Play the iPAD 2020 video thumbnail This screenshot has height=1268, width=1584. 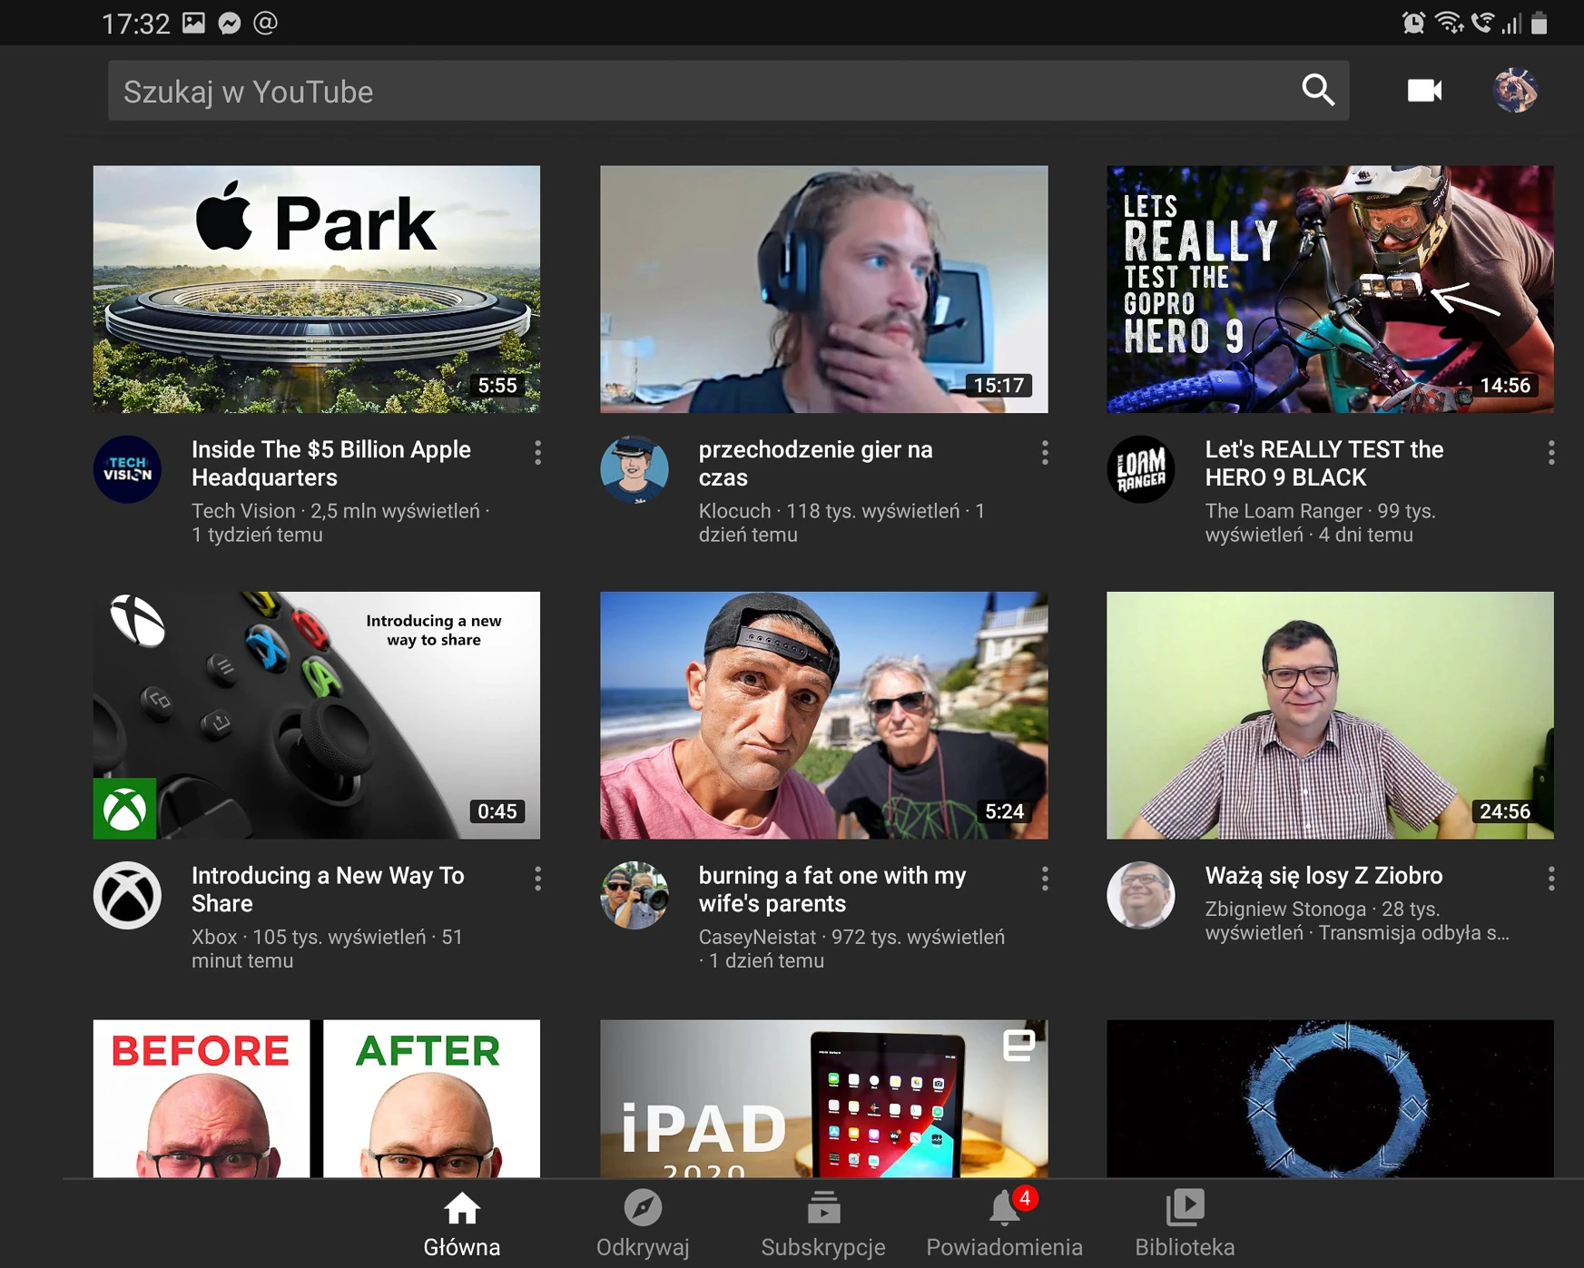coord(823,1098)
